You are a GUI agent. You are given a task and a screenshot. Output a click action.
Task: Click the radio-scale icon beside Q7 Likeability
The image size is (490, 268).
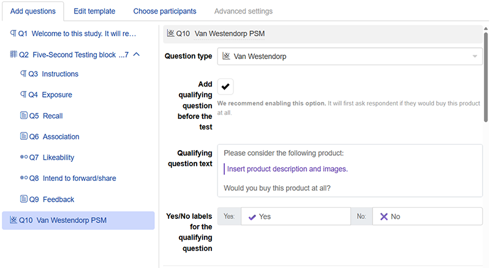point(24,157)
